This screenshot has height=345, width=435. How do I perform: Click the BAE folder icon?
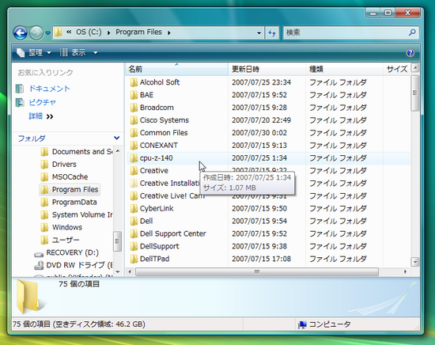(x=134, y=95)
